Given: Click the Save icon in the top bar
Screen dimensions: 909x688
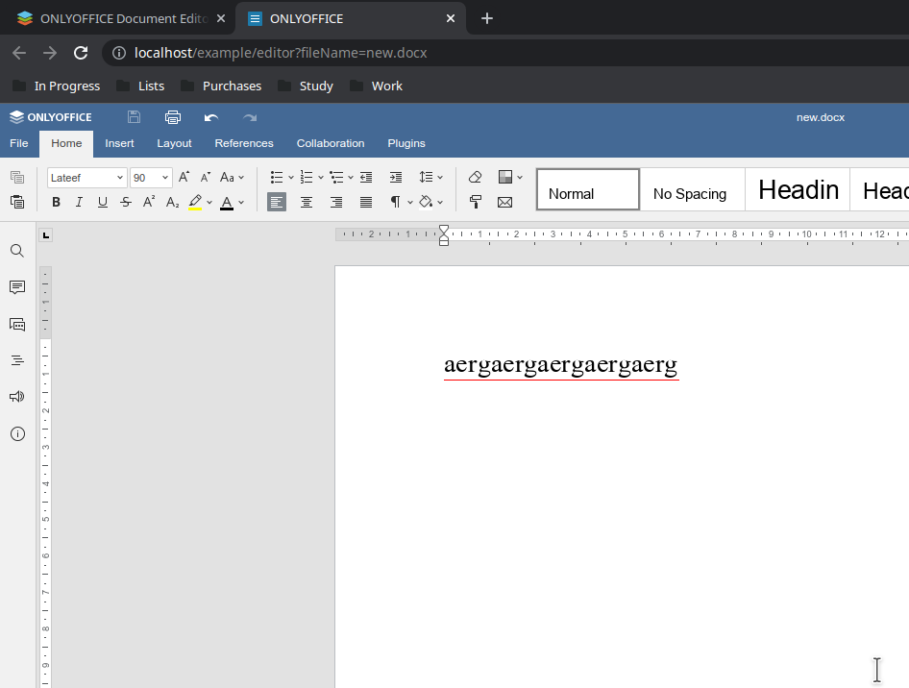Looking at the screenshot, I should 134,116.
